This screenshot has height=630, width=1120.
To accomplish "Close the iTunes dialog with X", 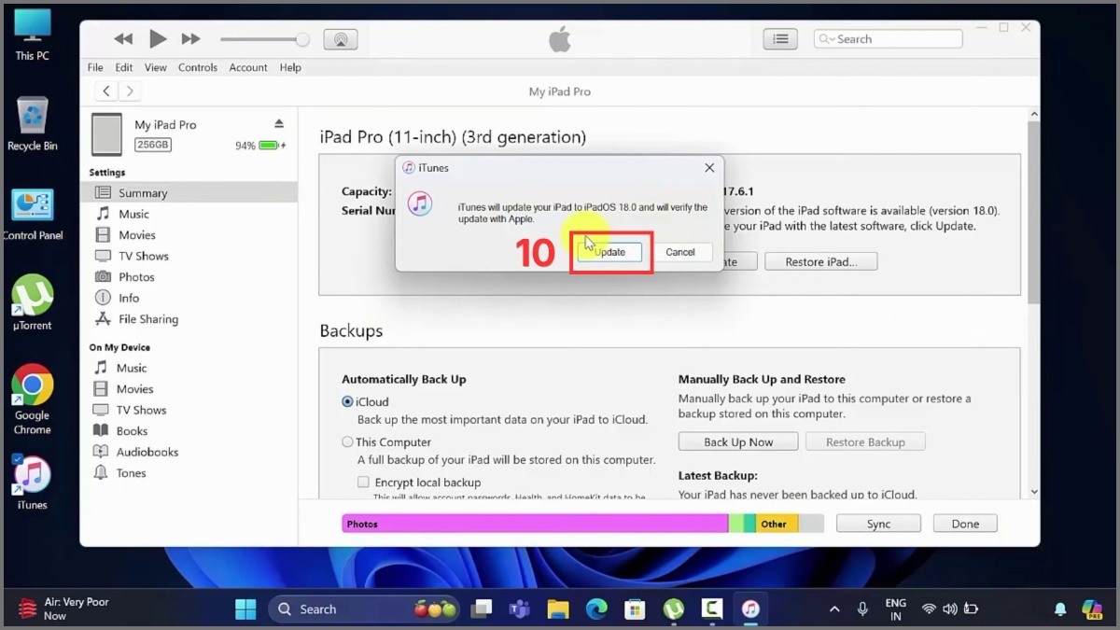I will pos(709,168).
